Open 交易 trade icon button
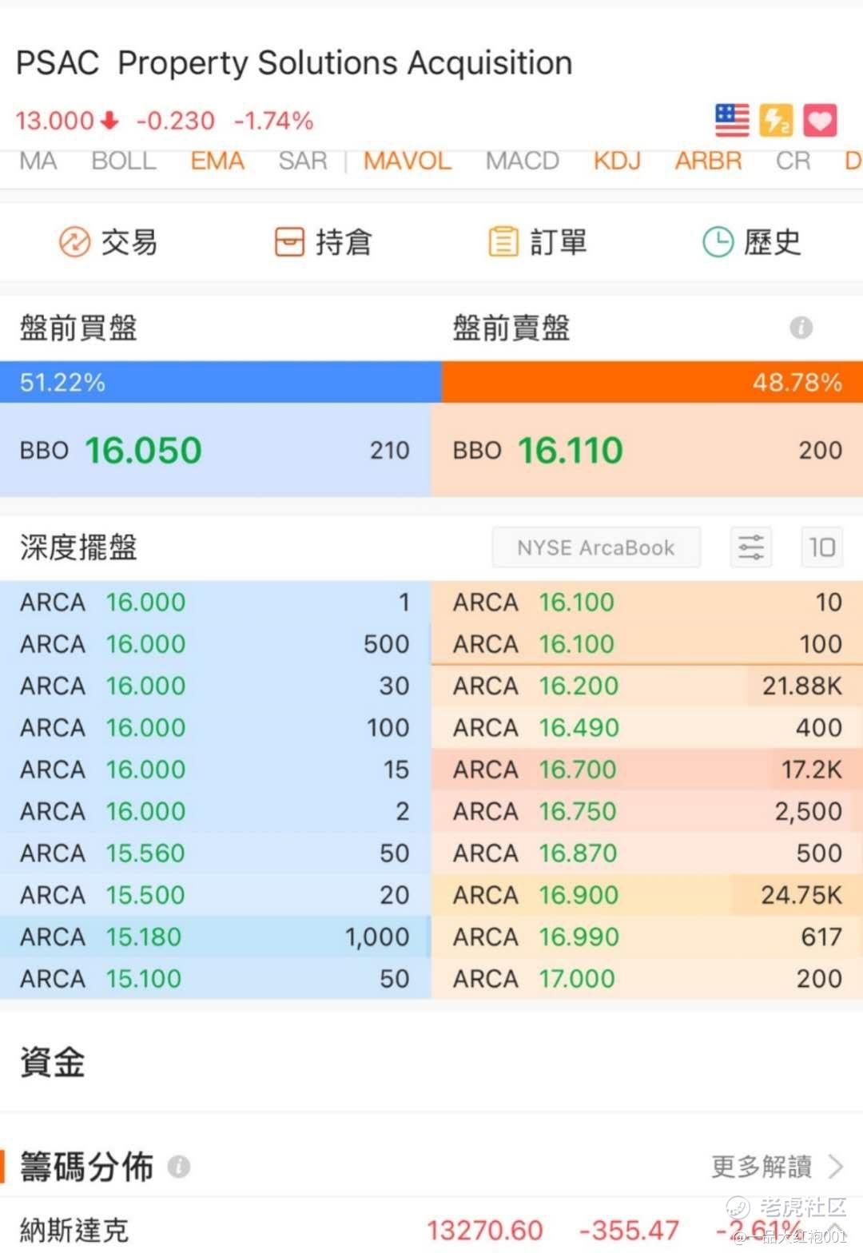Image resolution: width=863 pixels, height=1257 pixels. 74,241
